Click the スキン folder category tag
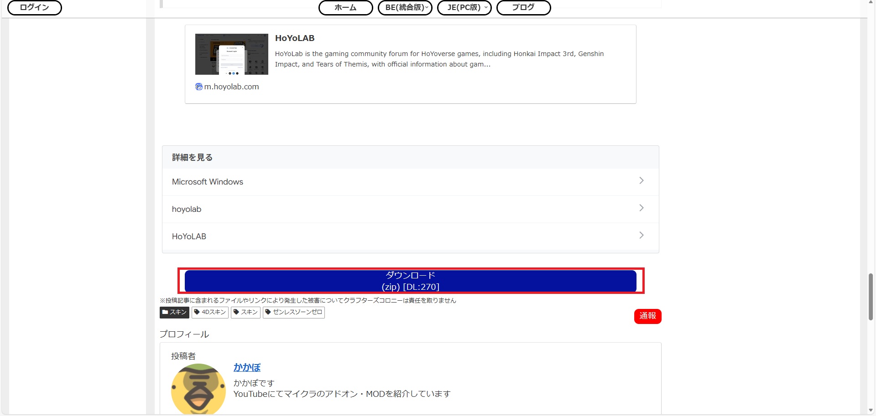Screen dimensions: 876x416 (x=174, y=312)
